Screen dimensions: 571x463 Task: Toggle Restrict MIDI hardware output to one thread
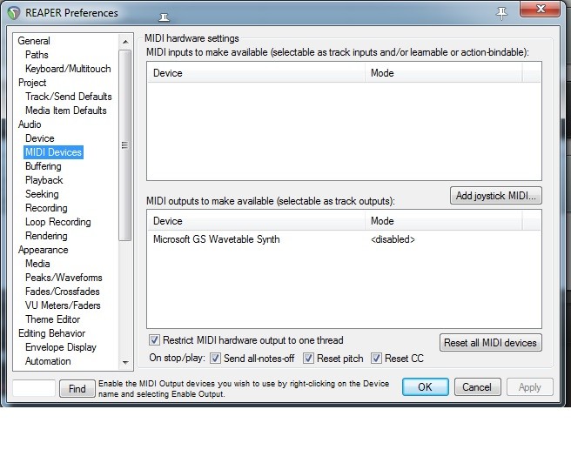pos(154,340)
